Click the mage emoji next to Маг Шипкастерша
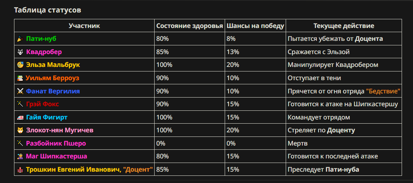 [x=20, y=157]
